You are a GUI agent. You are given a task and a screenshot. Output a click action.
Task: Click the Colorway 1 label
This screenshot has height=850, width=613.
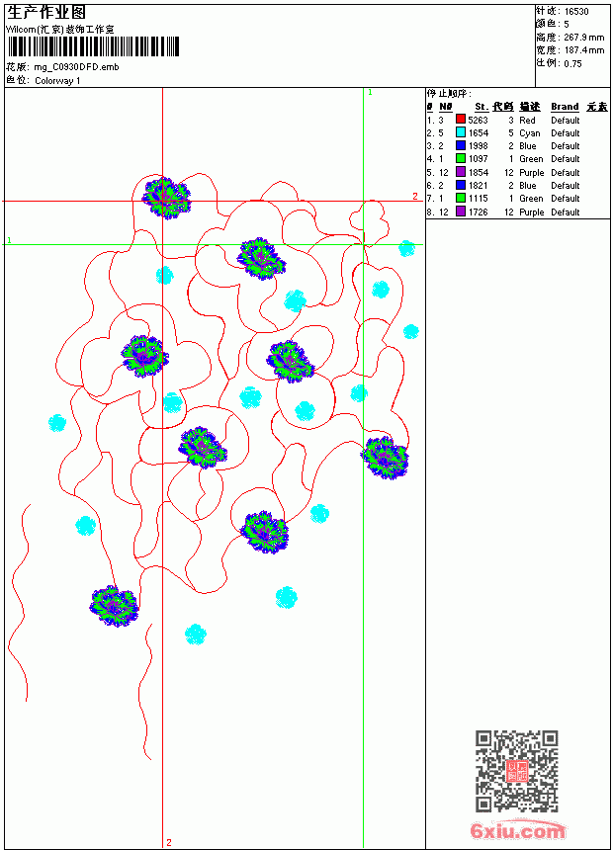coord(57,81)
